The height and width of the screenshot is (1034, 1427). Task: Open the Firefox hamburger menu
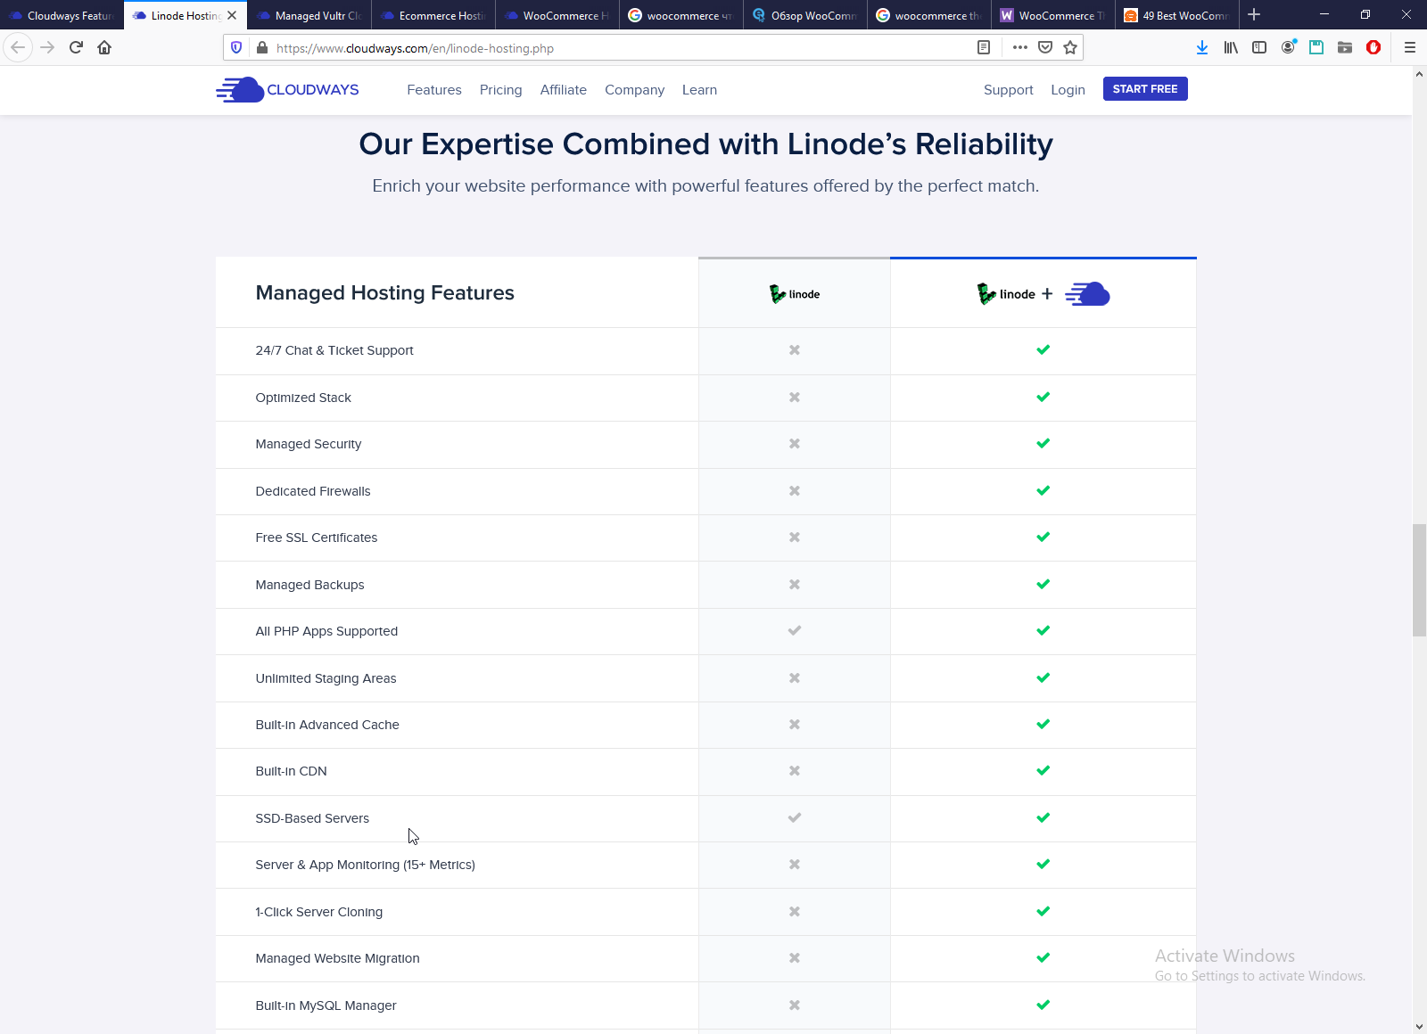(x=1410, y=48)
